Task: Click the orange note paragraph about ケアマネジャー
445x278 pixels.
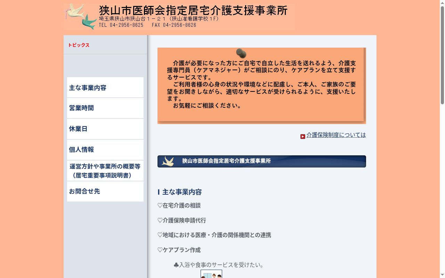Action: [x=261, y=84]
